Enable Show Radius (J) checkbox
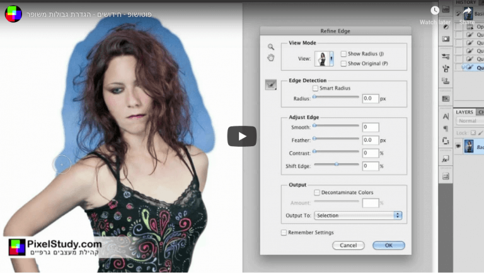The height and width of the screenshot is (273, 484). coord(343,54)
